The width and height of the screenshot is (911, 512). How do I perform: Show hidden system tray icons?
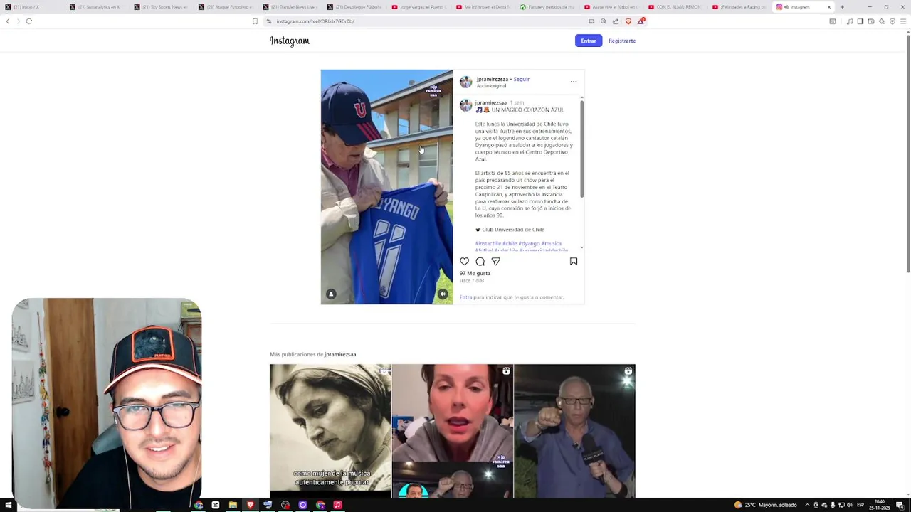807,505
